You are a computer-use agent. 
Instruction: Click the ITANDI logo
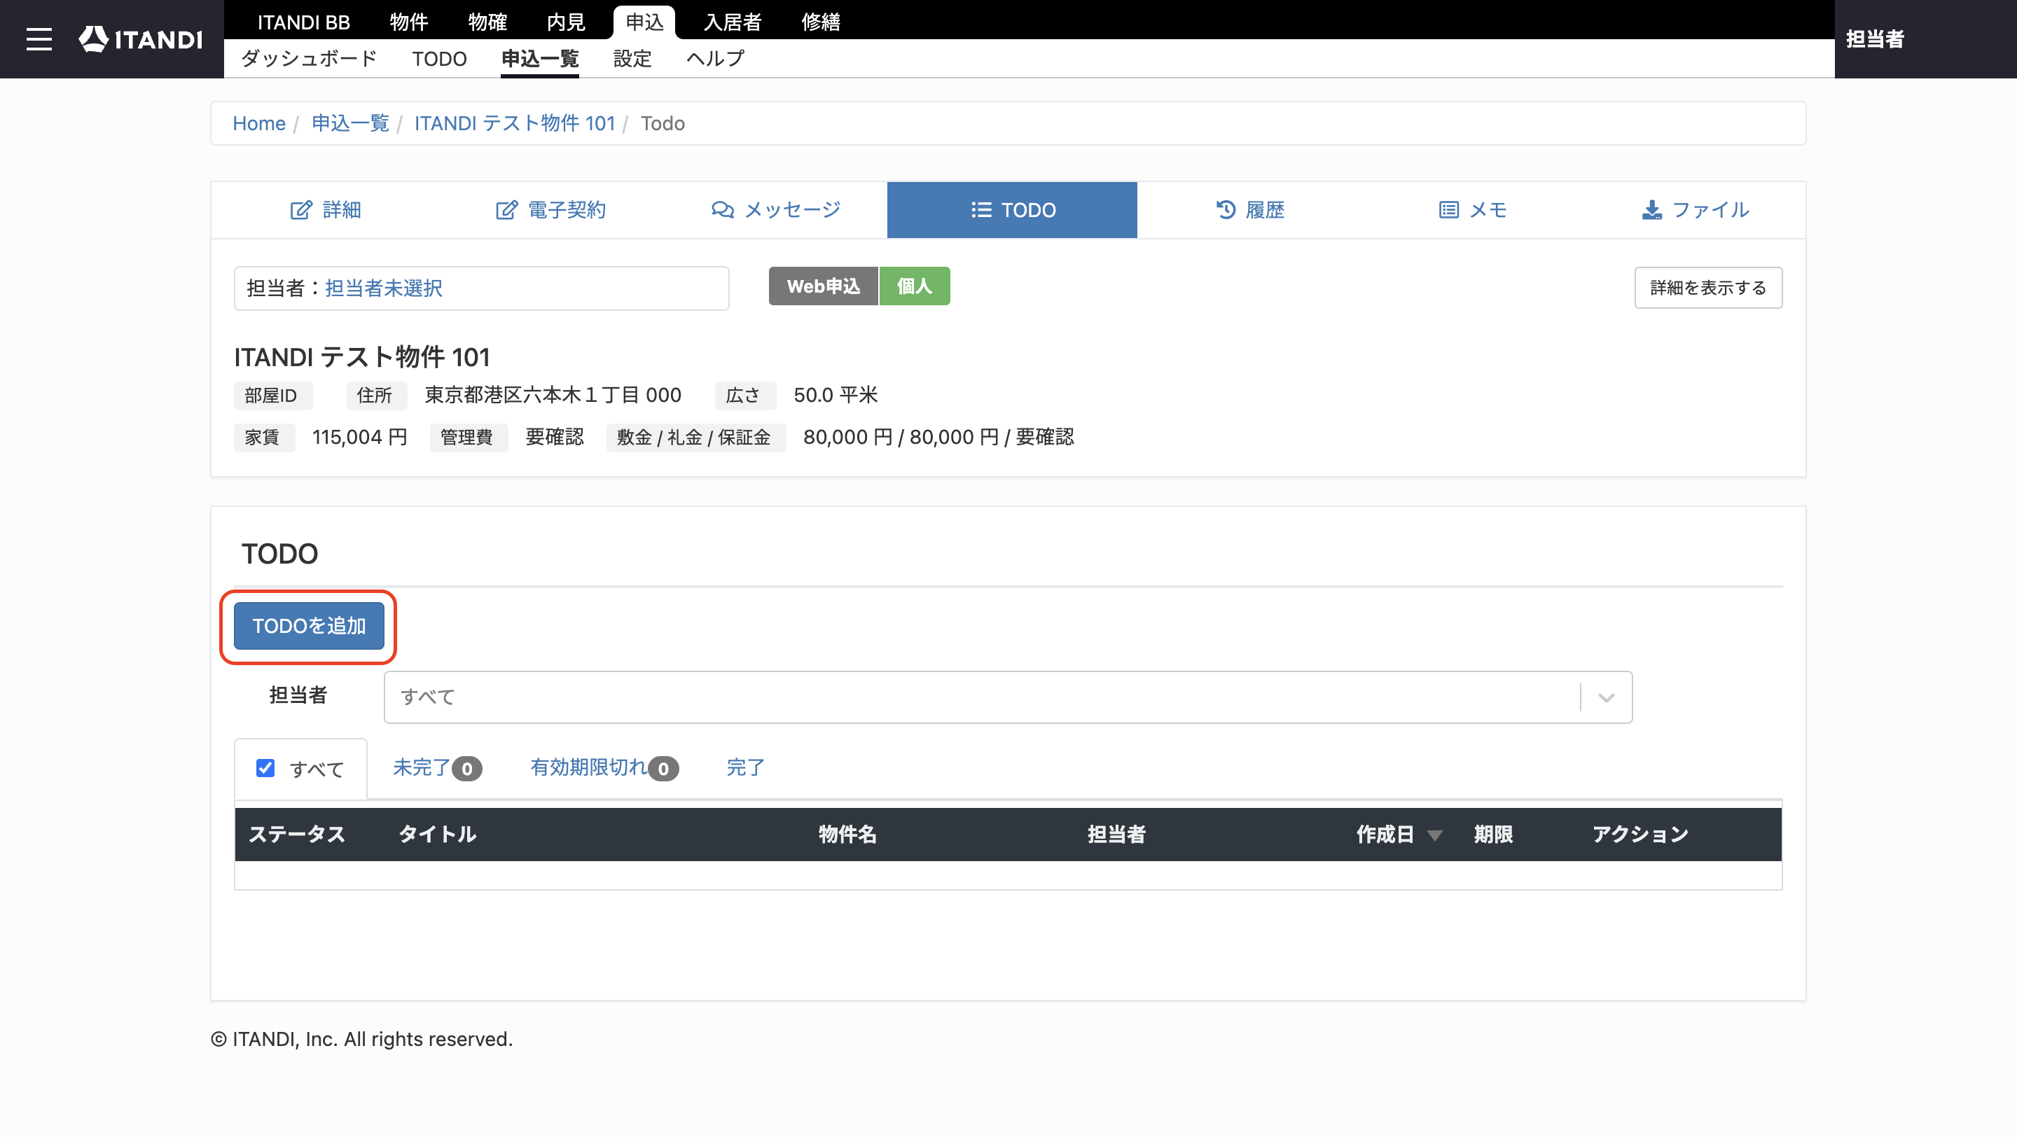(x=141, y=39)
